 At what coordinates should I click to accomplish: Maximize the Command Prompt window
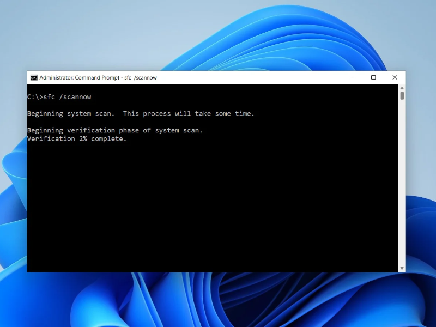pyautogui.click(x=373, y=77)
